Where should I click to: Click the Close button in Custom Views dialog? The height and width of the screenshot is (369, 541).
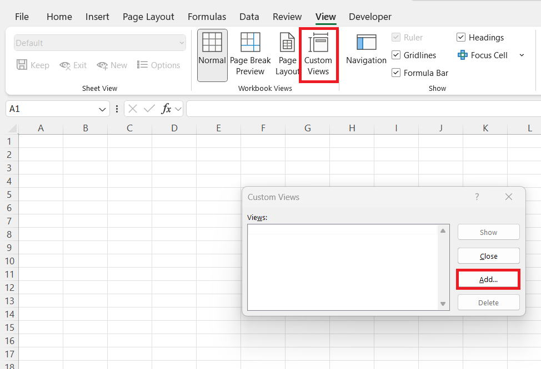tap(489, 256)
